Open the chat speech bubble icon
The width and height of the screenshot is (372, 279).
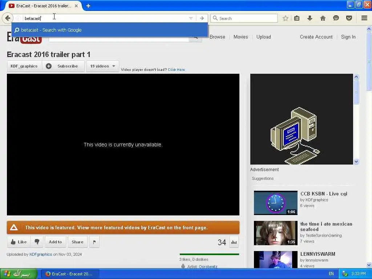[336, 18]
